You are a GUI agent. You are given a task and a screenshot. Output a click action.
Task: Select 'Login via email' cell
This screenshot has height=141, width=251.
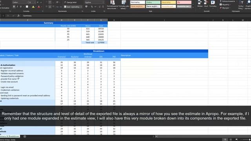(7, 87)
